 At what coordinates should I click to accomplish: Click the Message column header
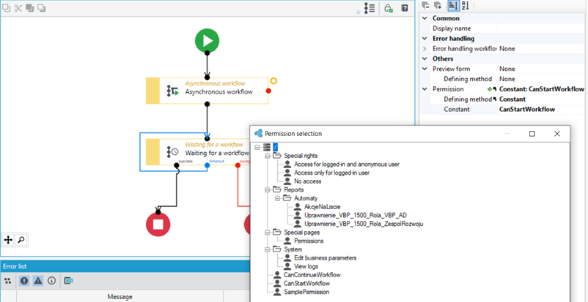coord(120,296)
